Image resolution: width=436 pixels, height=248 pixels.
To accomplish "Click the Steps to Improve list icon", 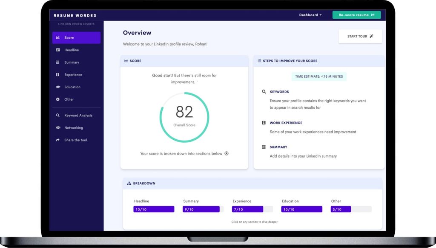I will point(259,61).
